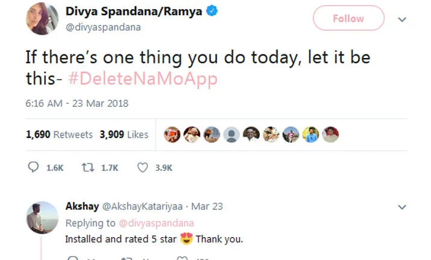Open the Mar 23 date on Akshay's reply
The image size is (431, 260).
pyautogui.click(x=209, y=206)
